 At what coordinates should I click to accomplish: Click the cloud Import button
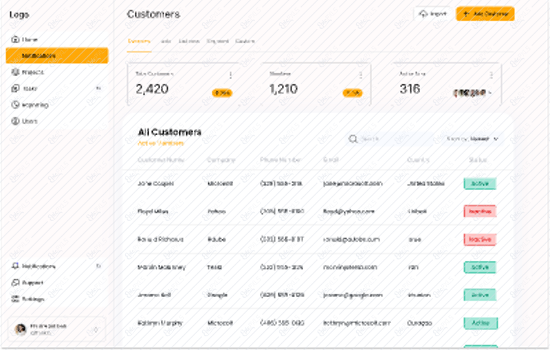coord(433,14)
